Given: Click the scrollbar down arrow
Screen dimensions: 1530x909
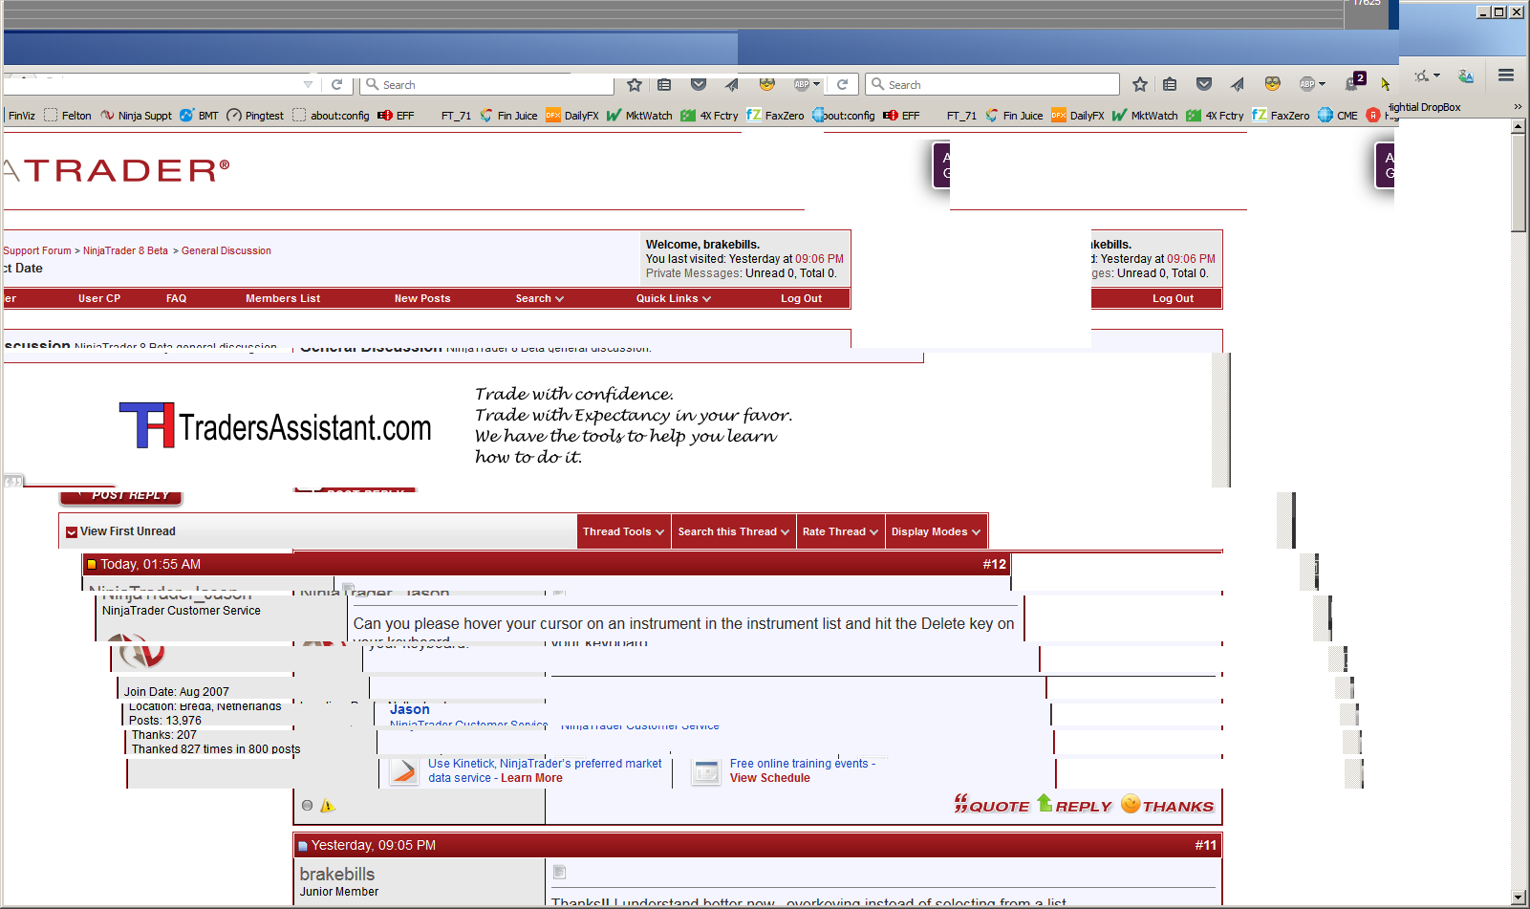Looking at the screenshot, I should tap(1519, 898).
